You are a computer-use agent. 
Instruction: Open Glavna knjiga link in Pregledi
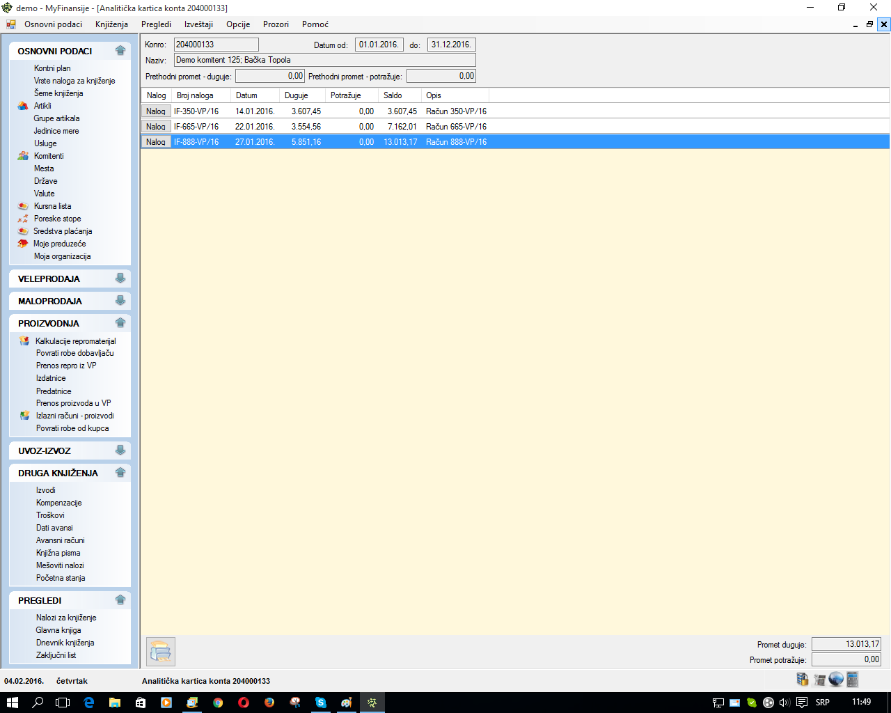click(x=58, y=630)
